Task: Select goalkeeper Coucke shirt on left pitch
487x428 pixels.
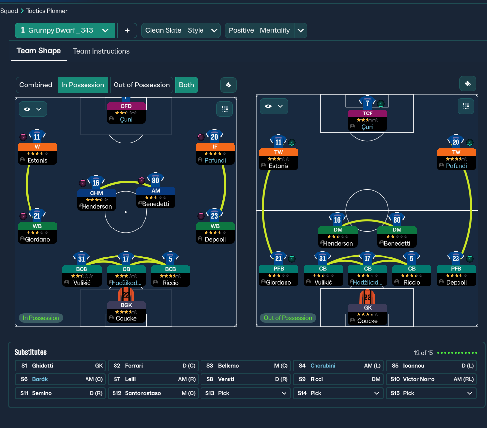Action: (x=126, y=295)
